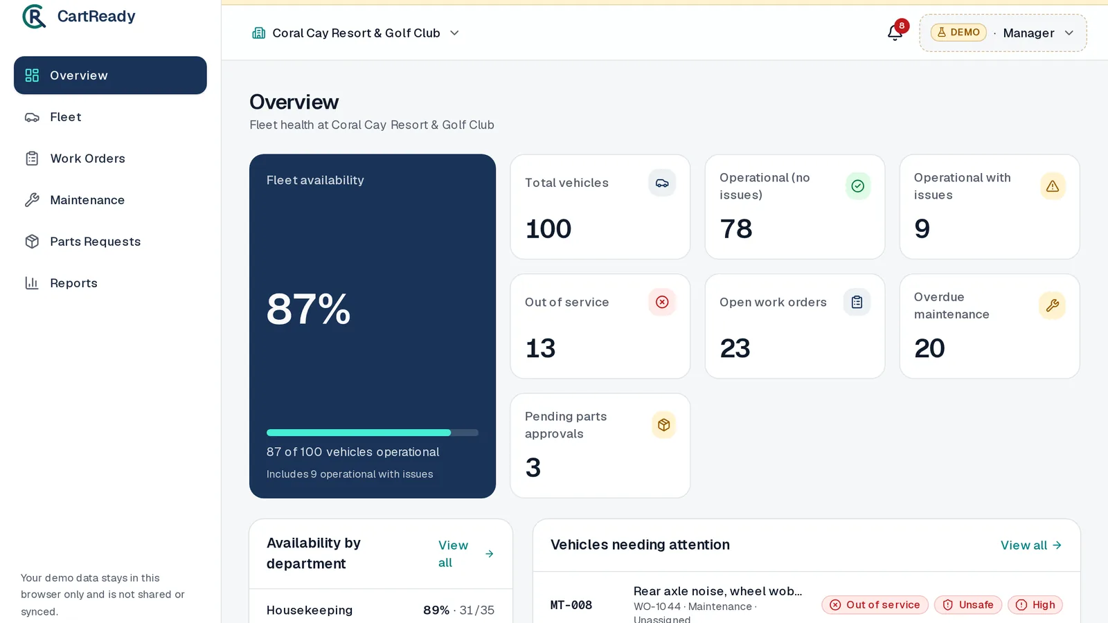Open the Manager role dropdown chevron
Screen dimensions: 1108x623
pos(1069,33)
